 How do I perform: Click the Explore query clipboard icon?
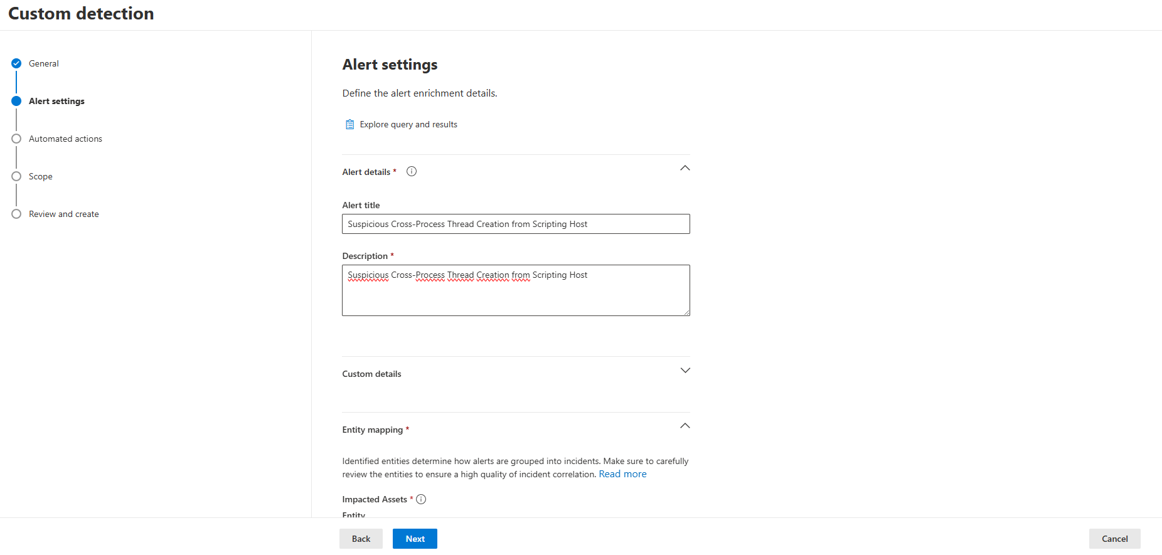pos(350,124)
